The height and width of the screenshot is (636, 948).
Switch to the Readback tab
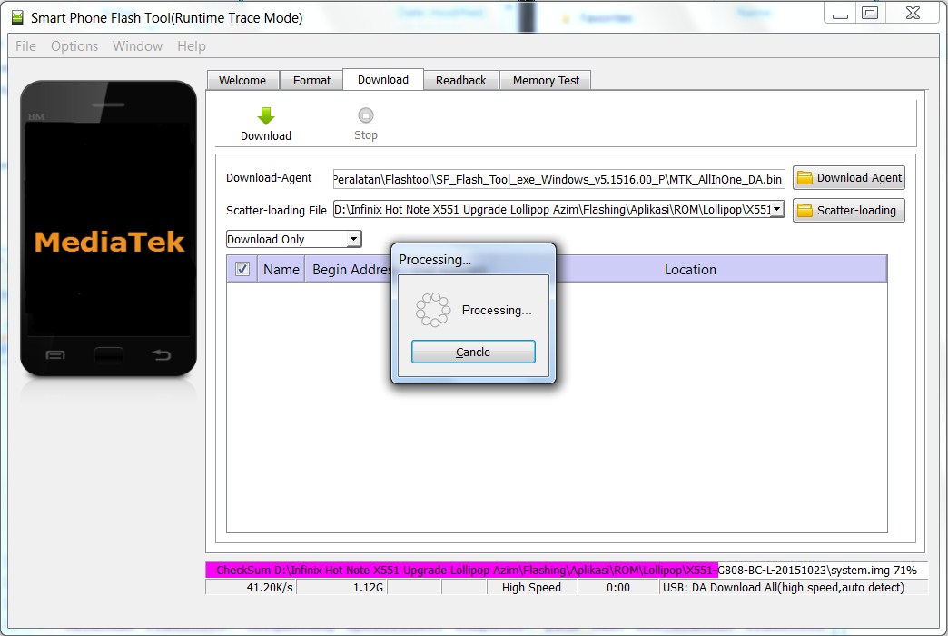(460, 80)
